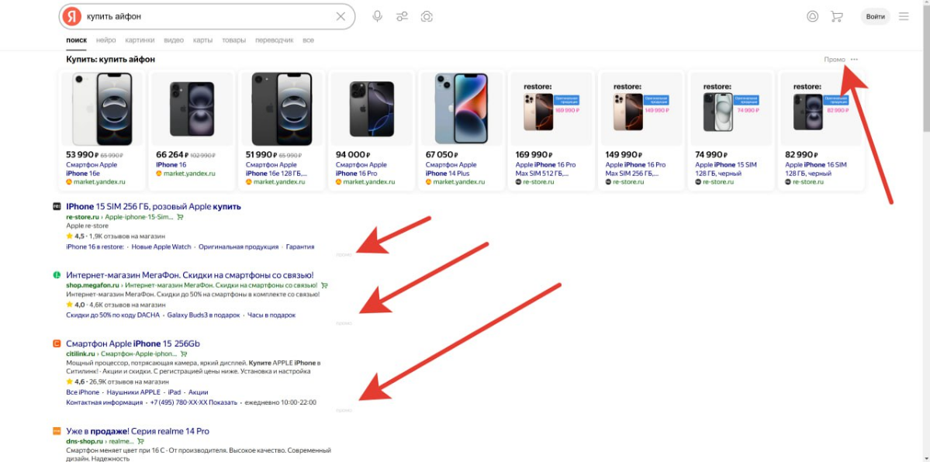Click the Citilink result favicon
This screenshot has height=462, width=930.
57,343
